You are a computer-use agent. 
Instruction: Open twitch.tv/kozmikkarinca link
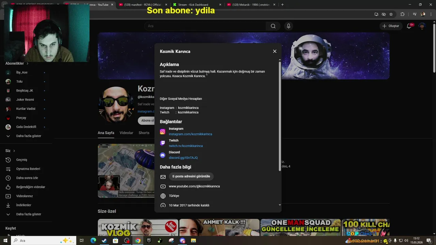186,146
